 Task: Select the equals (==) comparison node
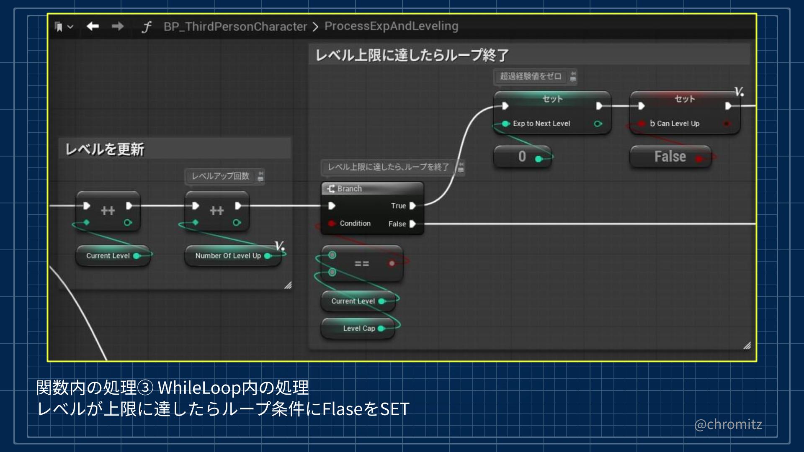coord(362,264)
